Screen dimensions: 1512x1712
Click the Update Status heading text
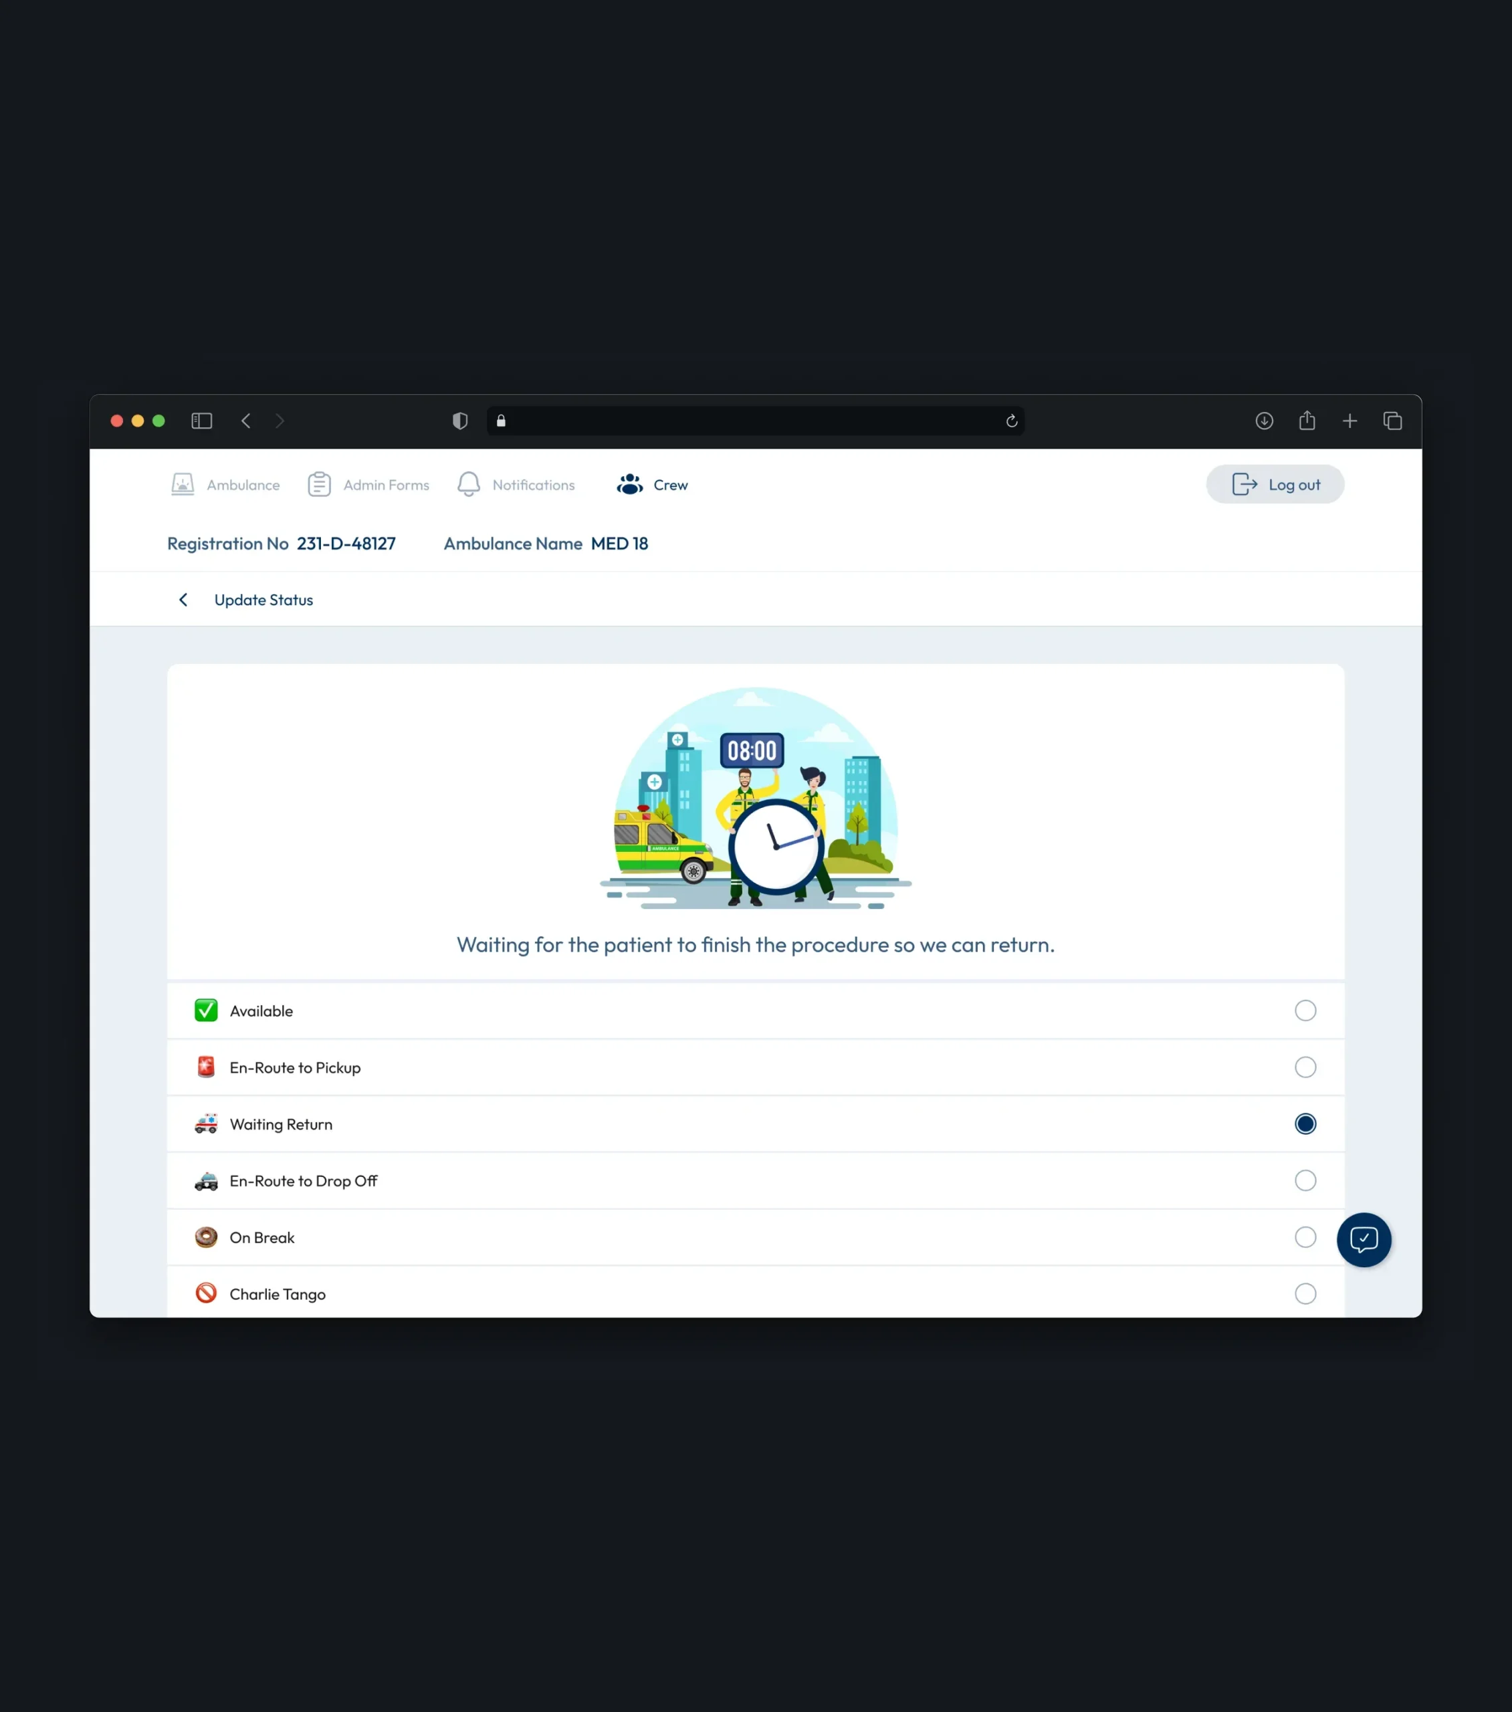[x=264, y=600]
